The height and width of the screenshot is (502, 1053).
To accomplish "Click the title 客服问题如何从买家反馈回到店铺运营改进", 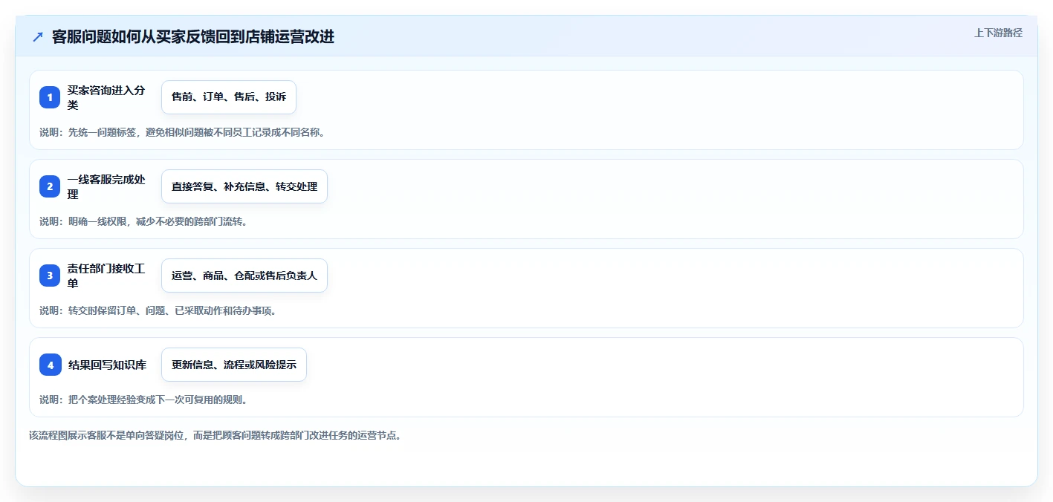I will [x=193, y=36].
